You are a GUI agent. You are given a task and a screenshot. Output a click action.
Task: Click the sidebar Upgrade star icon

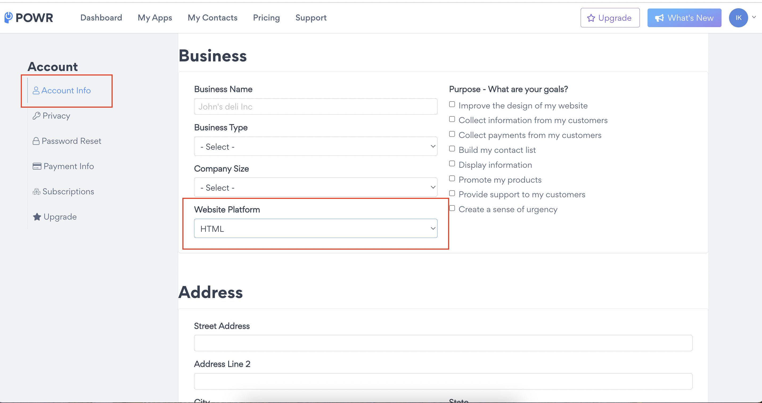[x=37, y=217]
